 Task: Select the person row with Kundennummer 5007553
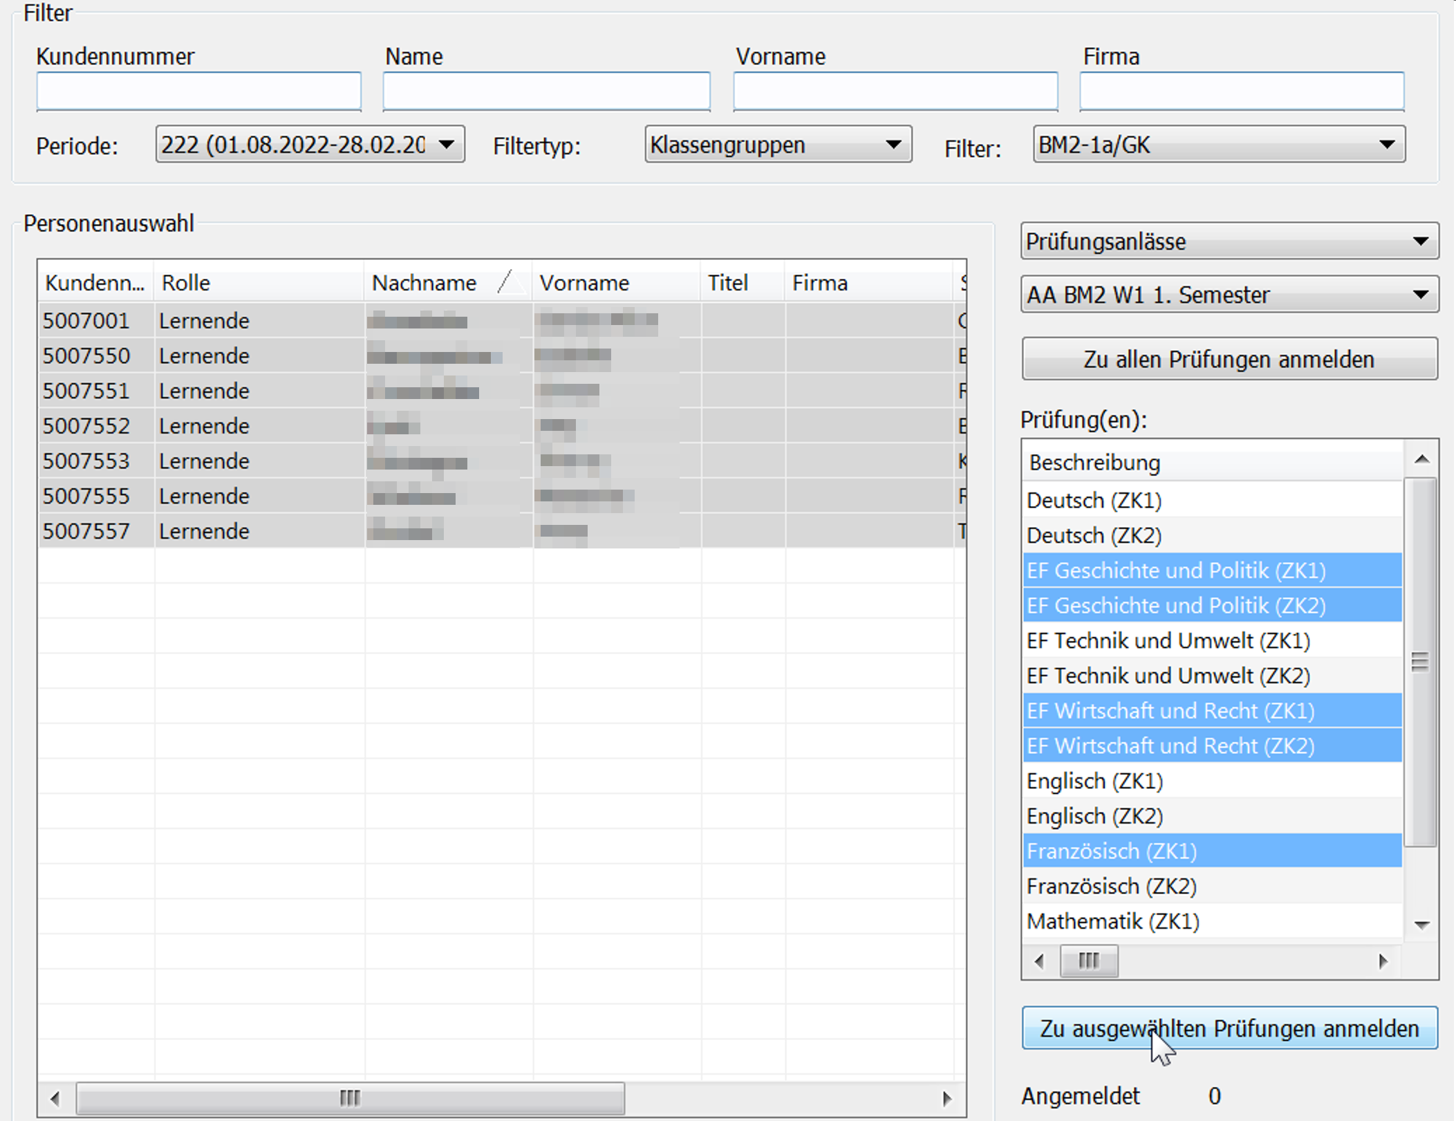point(86,461)
